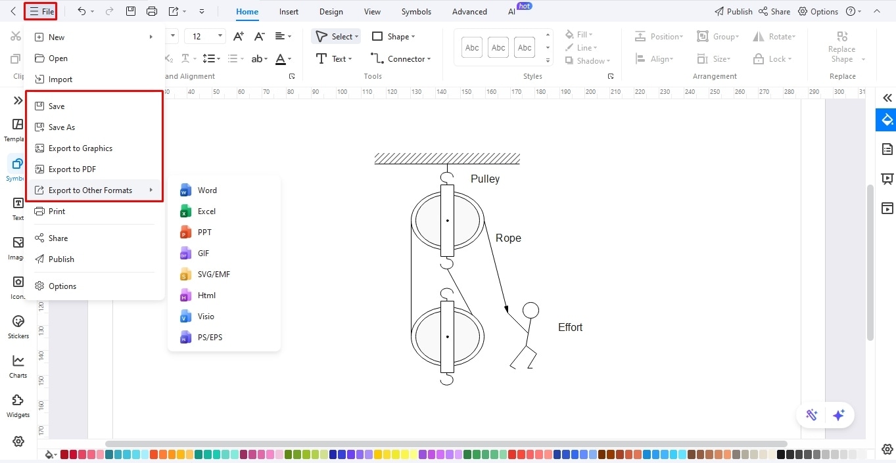Screen dimensions: 896x463
Task: Select the first Abc style preset
Action: pyautogui.click(x=472, y=48)
